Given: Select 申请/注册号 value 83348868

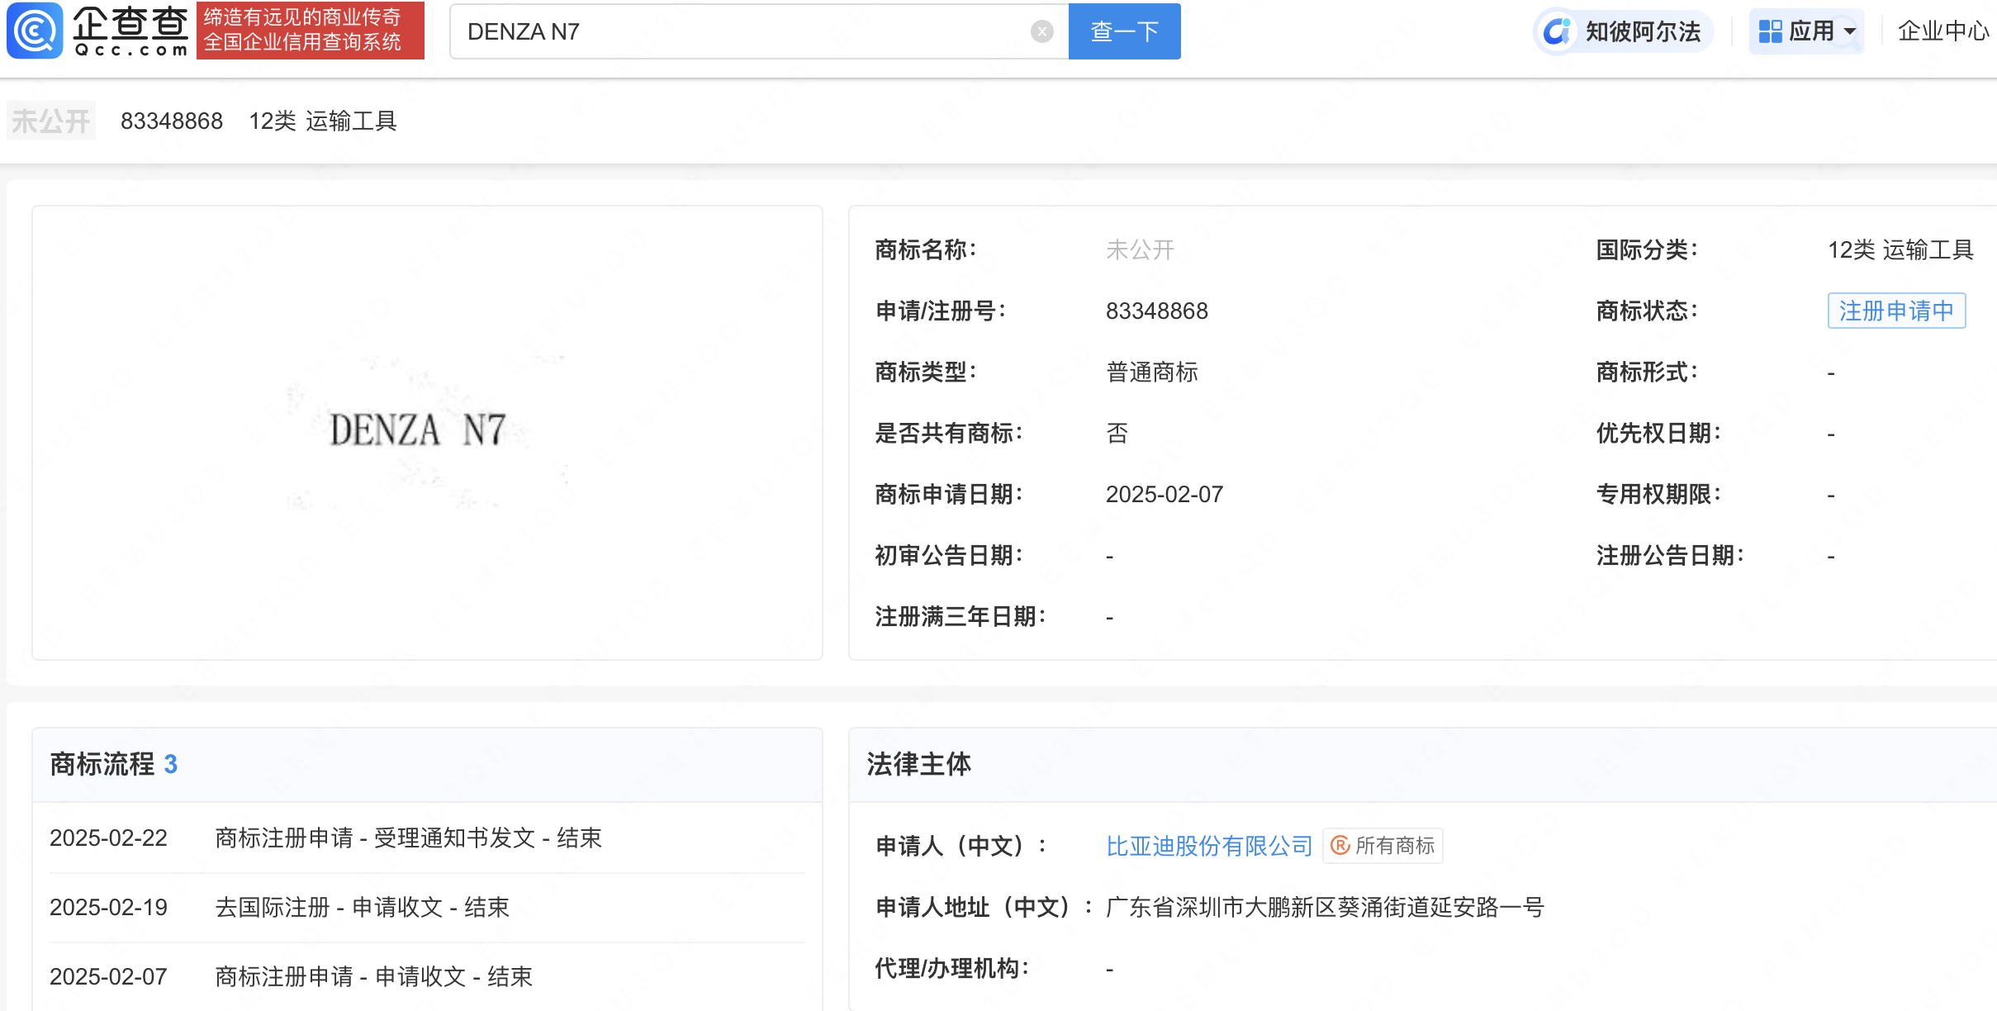Looking at the screenshot, I should tap(1156, 311).
